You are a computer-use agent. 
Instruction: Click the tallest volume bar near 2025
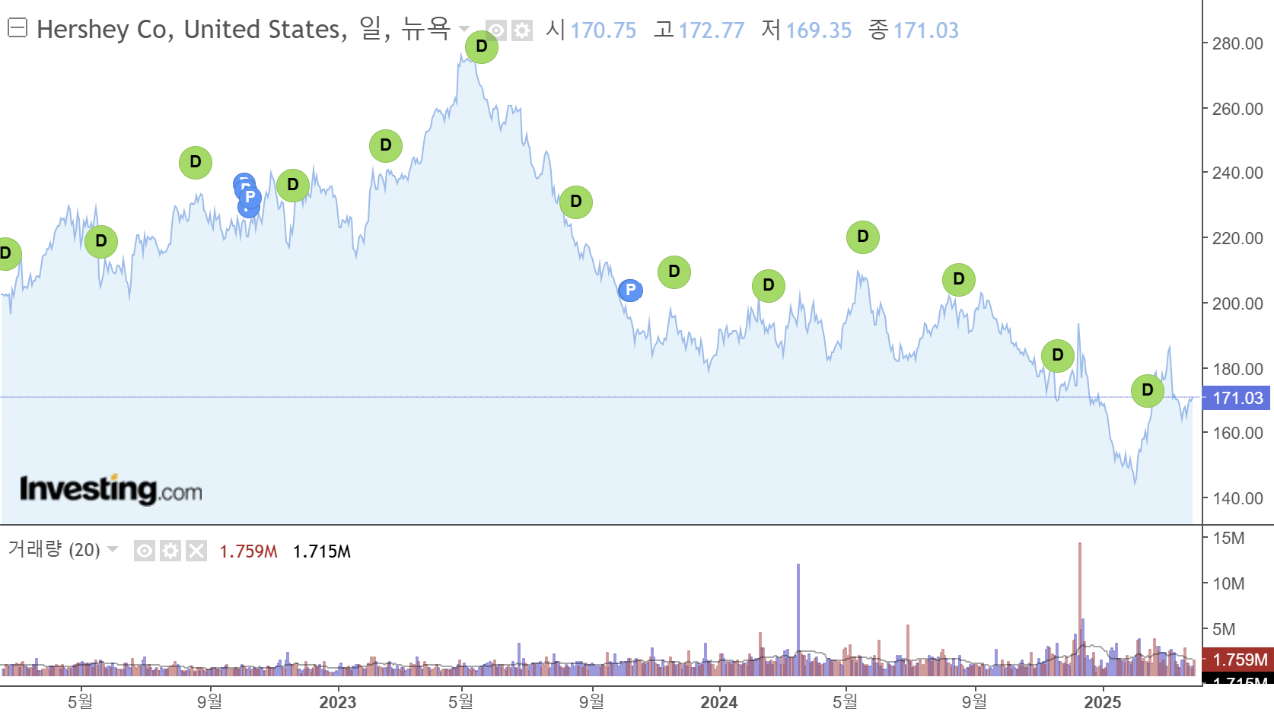1079,609
